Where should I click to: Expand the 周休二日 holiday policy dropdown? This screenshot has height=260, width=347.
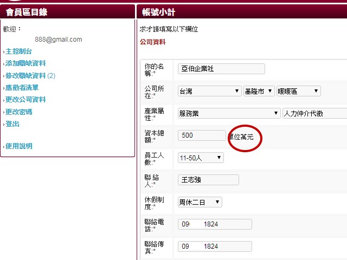200,202
